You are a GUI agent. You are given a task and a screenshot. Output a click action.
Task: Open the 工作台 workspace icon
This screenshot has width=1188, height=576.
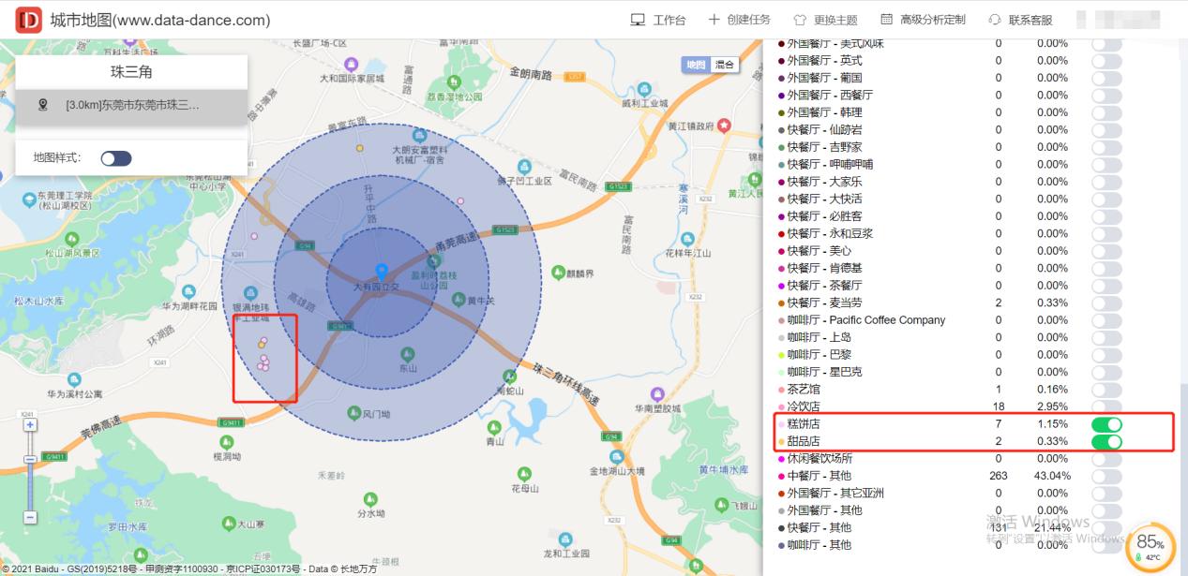[639, 19]
